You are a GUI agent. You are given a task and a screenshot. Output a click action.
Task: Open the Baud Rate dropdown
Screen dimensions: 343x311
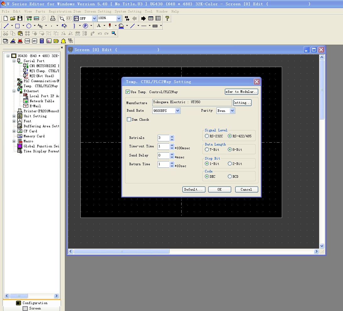click(177, 111)
